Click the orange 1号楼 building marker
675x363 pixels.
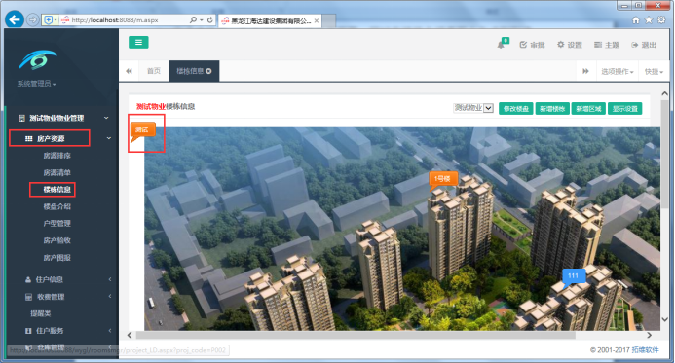[x=442, y=179]
